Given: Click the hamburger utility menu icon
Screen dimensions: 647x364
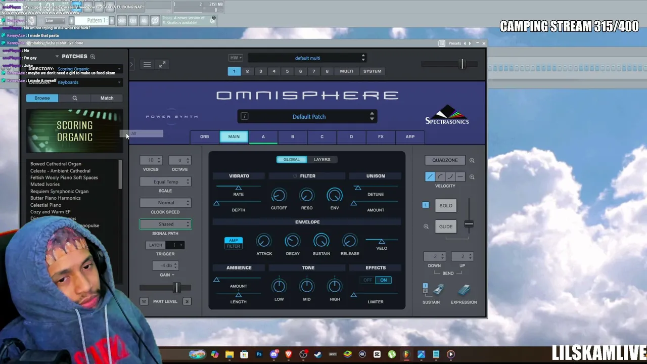Looking at the screenshot, I should (x=147, y=65).
